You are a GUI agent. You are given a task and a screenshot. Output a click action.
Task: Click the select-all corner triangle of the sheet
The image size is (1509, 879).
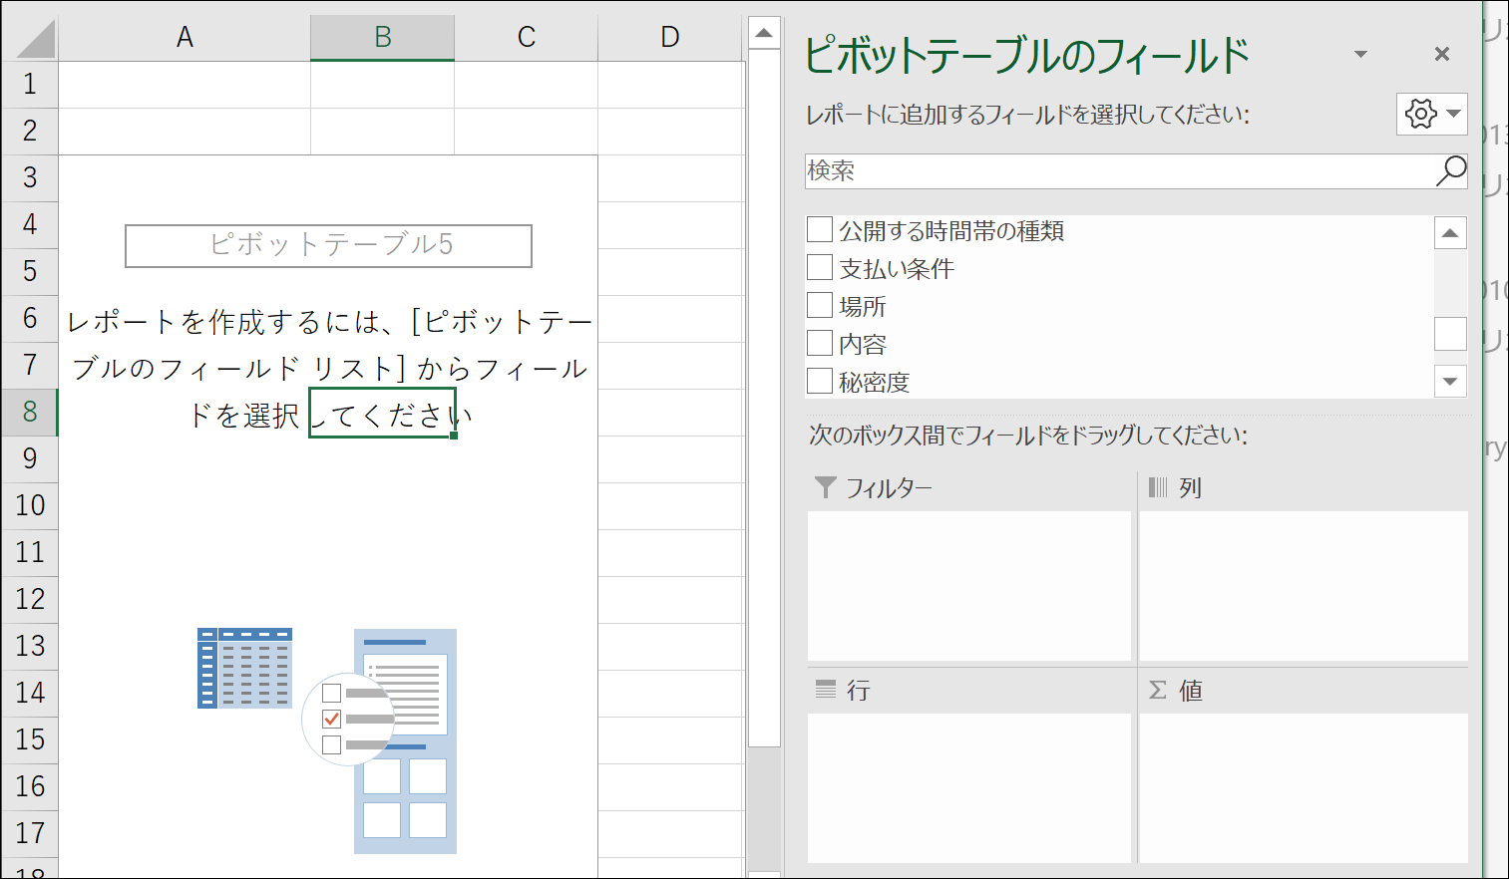tap(36, 40)
